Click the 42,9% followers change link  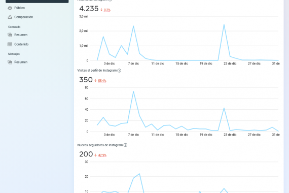point(102,155)
